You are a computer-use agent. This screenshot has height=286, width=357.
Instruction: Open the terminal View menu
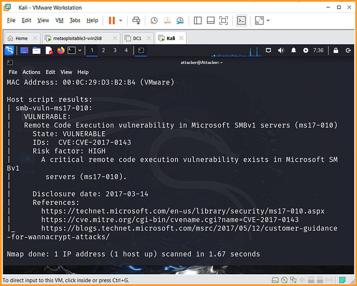(66, 72)
